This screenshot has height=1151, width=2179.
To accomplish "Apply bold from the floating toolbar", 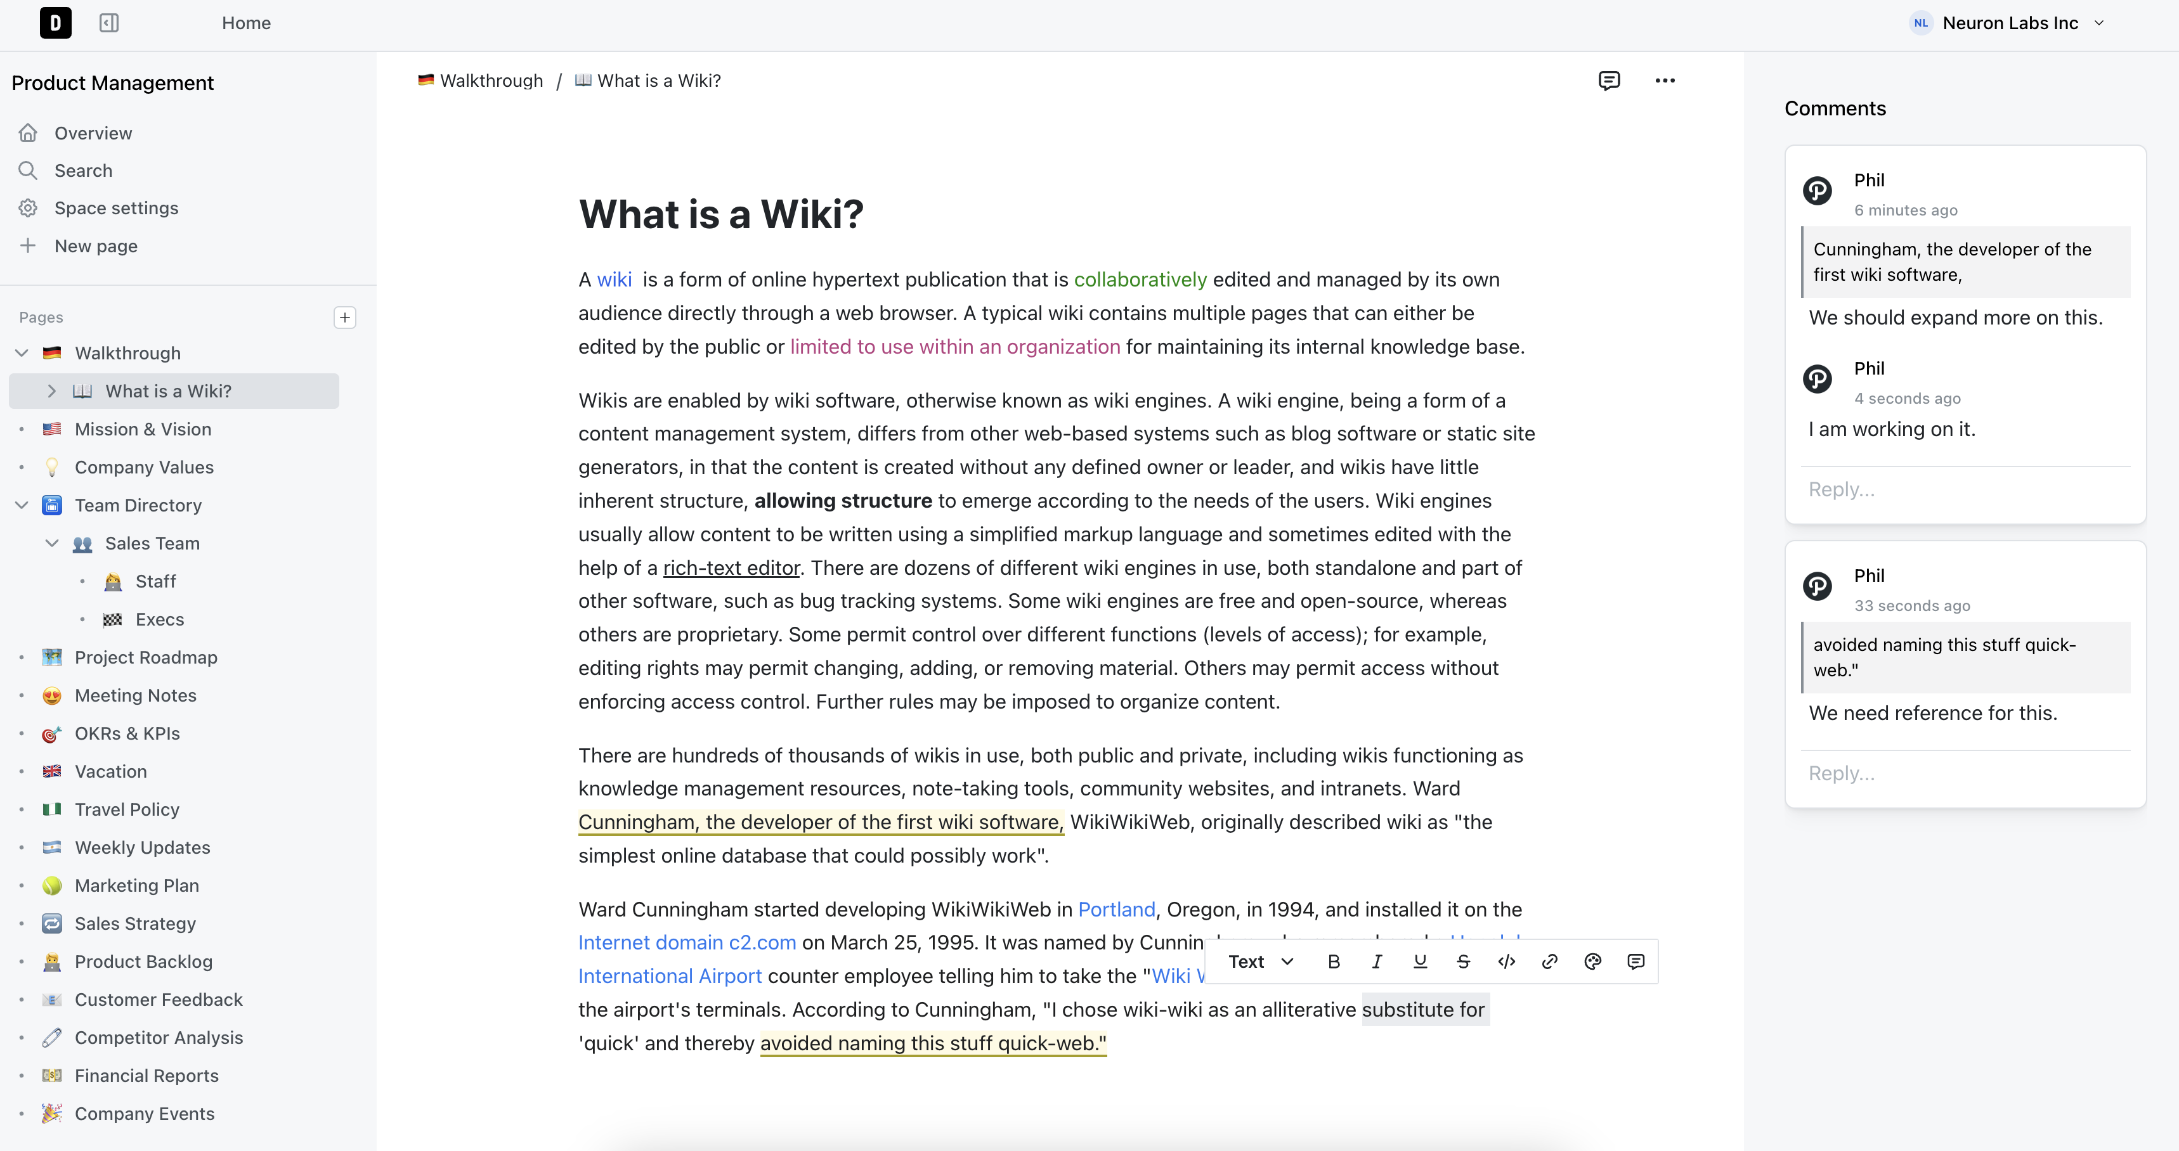I will pos(1334,961).
